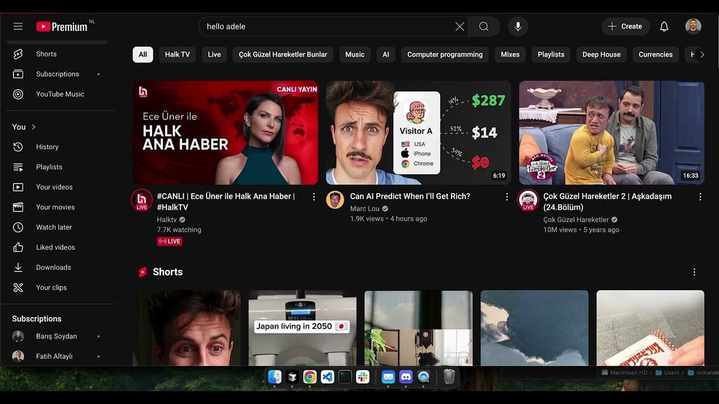The height and width of the screenshot is (404, 719).
Task: Select the Deep House filter chip
Action: click(602, 54)
